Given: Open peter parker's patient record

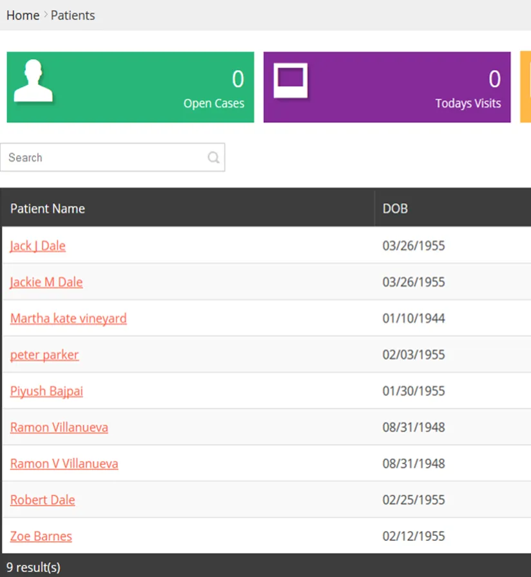Looking at the screenshot, I should pos(44,355).
